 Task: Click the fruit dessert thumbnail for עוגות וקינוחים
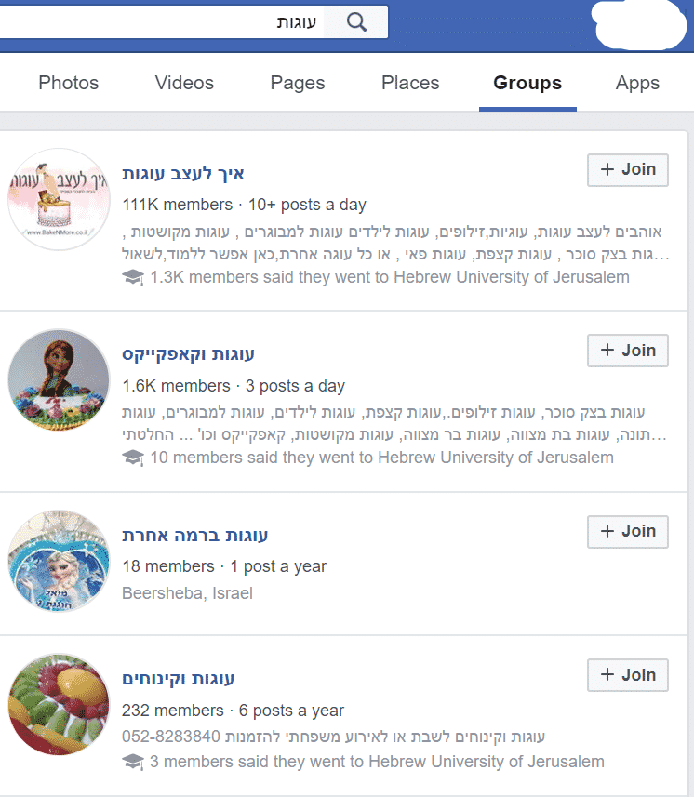(59, 705)
